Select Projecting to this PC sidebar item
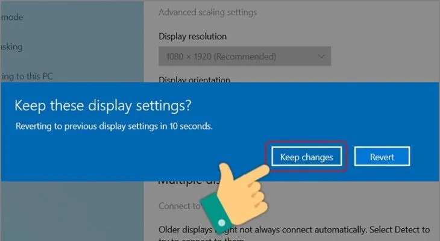The image size is (440, 241). pos(27,77)
